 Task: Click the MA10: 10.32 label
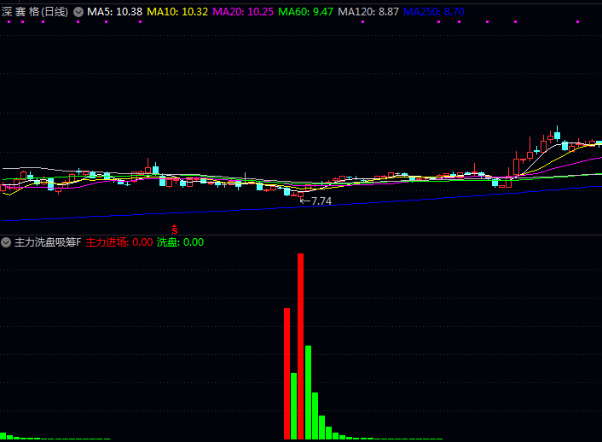tap(177, 12)
